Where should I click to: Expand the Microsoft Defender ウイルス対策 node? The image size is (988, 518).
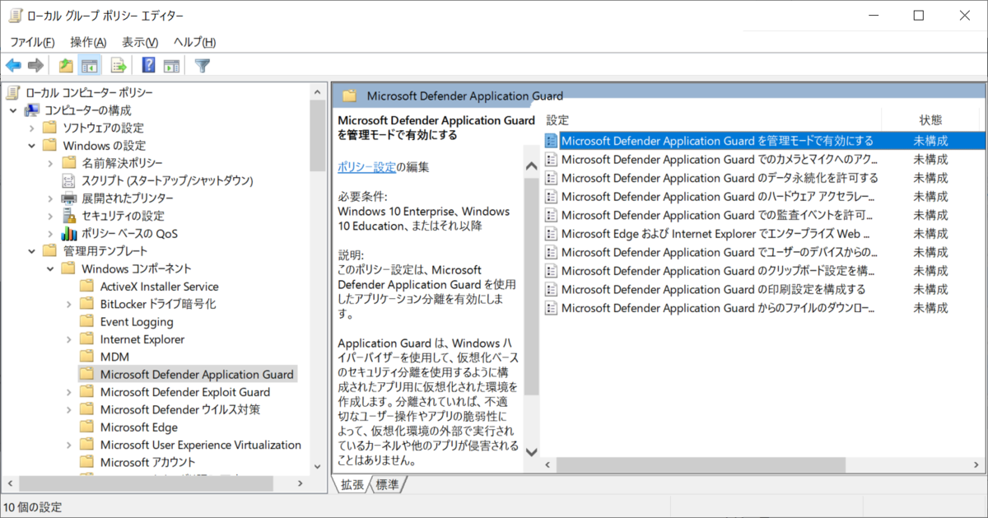pyautogui.click(x=68, y=409)
